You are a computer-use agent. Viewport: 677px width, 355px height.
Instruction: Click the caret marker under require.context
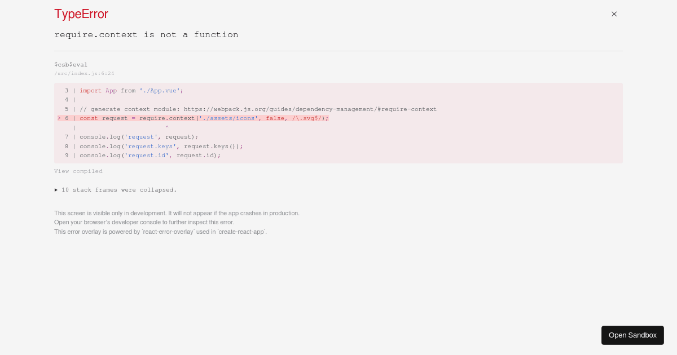[x=167, y=127]
